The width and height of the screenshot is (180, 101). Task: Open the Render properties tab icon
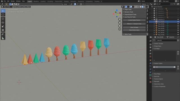[150, 44]
